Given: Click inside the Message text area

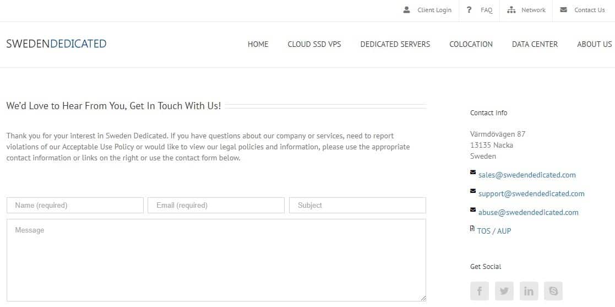Looking at the screenshot, I should (x=216, y=260).
